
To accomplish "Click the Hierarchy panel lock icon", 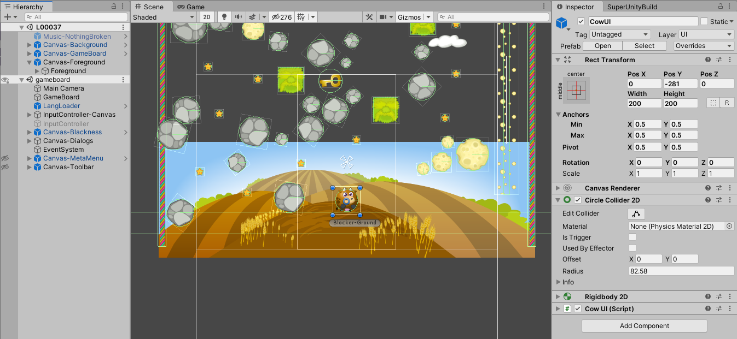I will click(114, 6).
